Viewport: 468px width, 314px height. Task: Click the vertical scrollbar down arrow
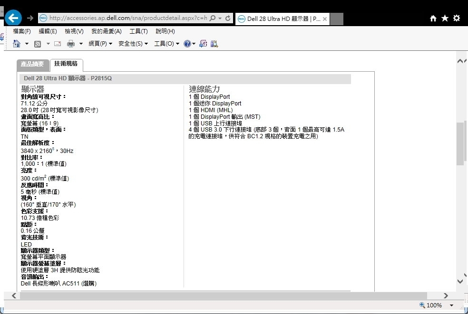click(460, 281)
